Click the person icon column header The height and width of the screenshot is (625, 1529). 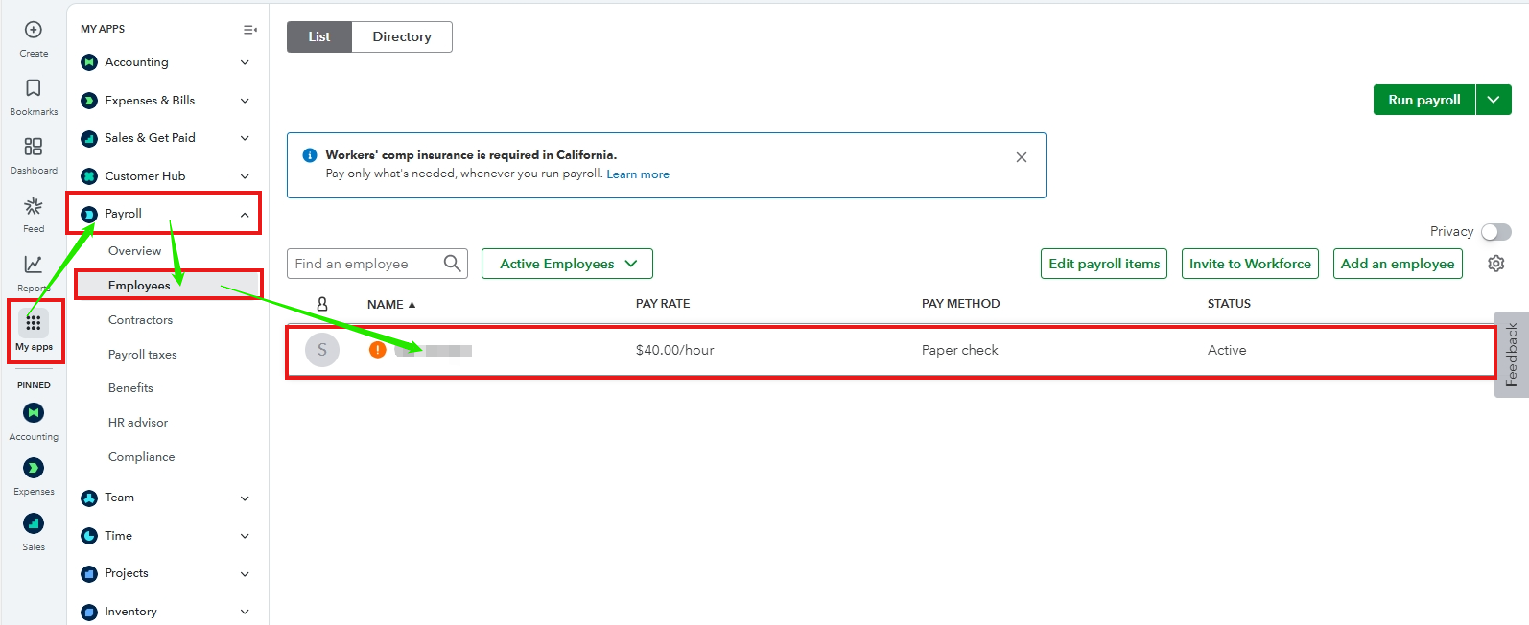[x=322, y=304]
